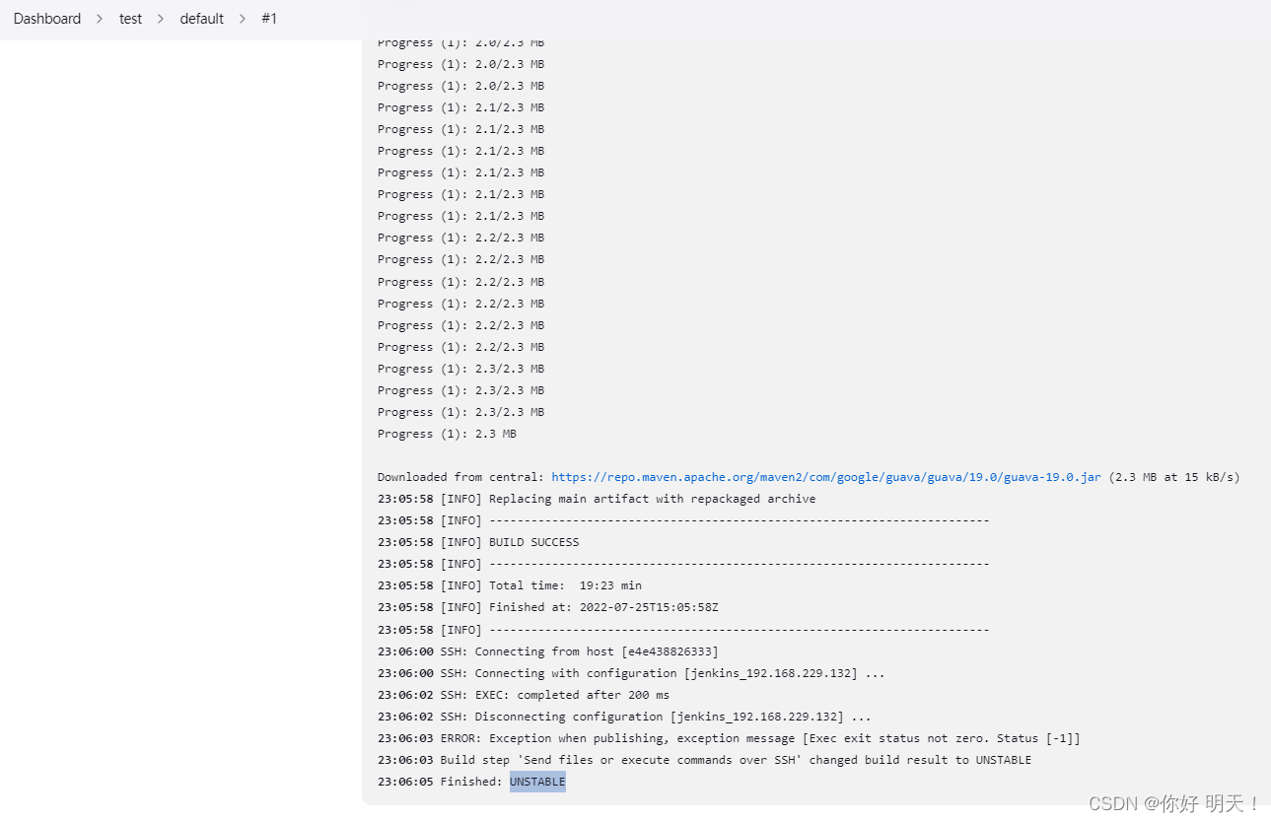Click the 23:06:05 Finished timestamp
This screenshot has width=1271, height=822.
tap(405, 782)
